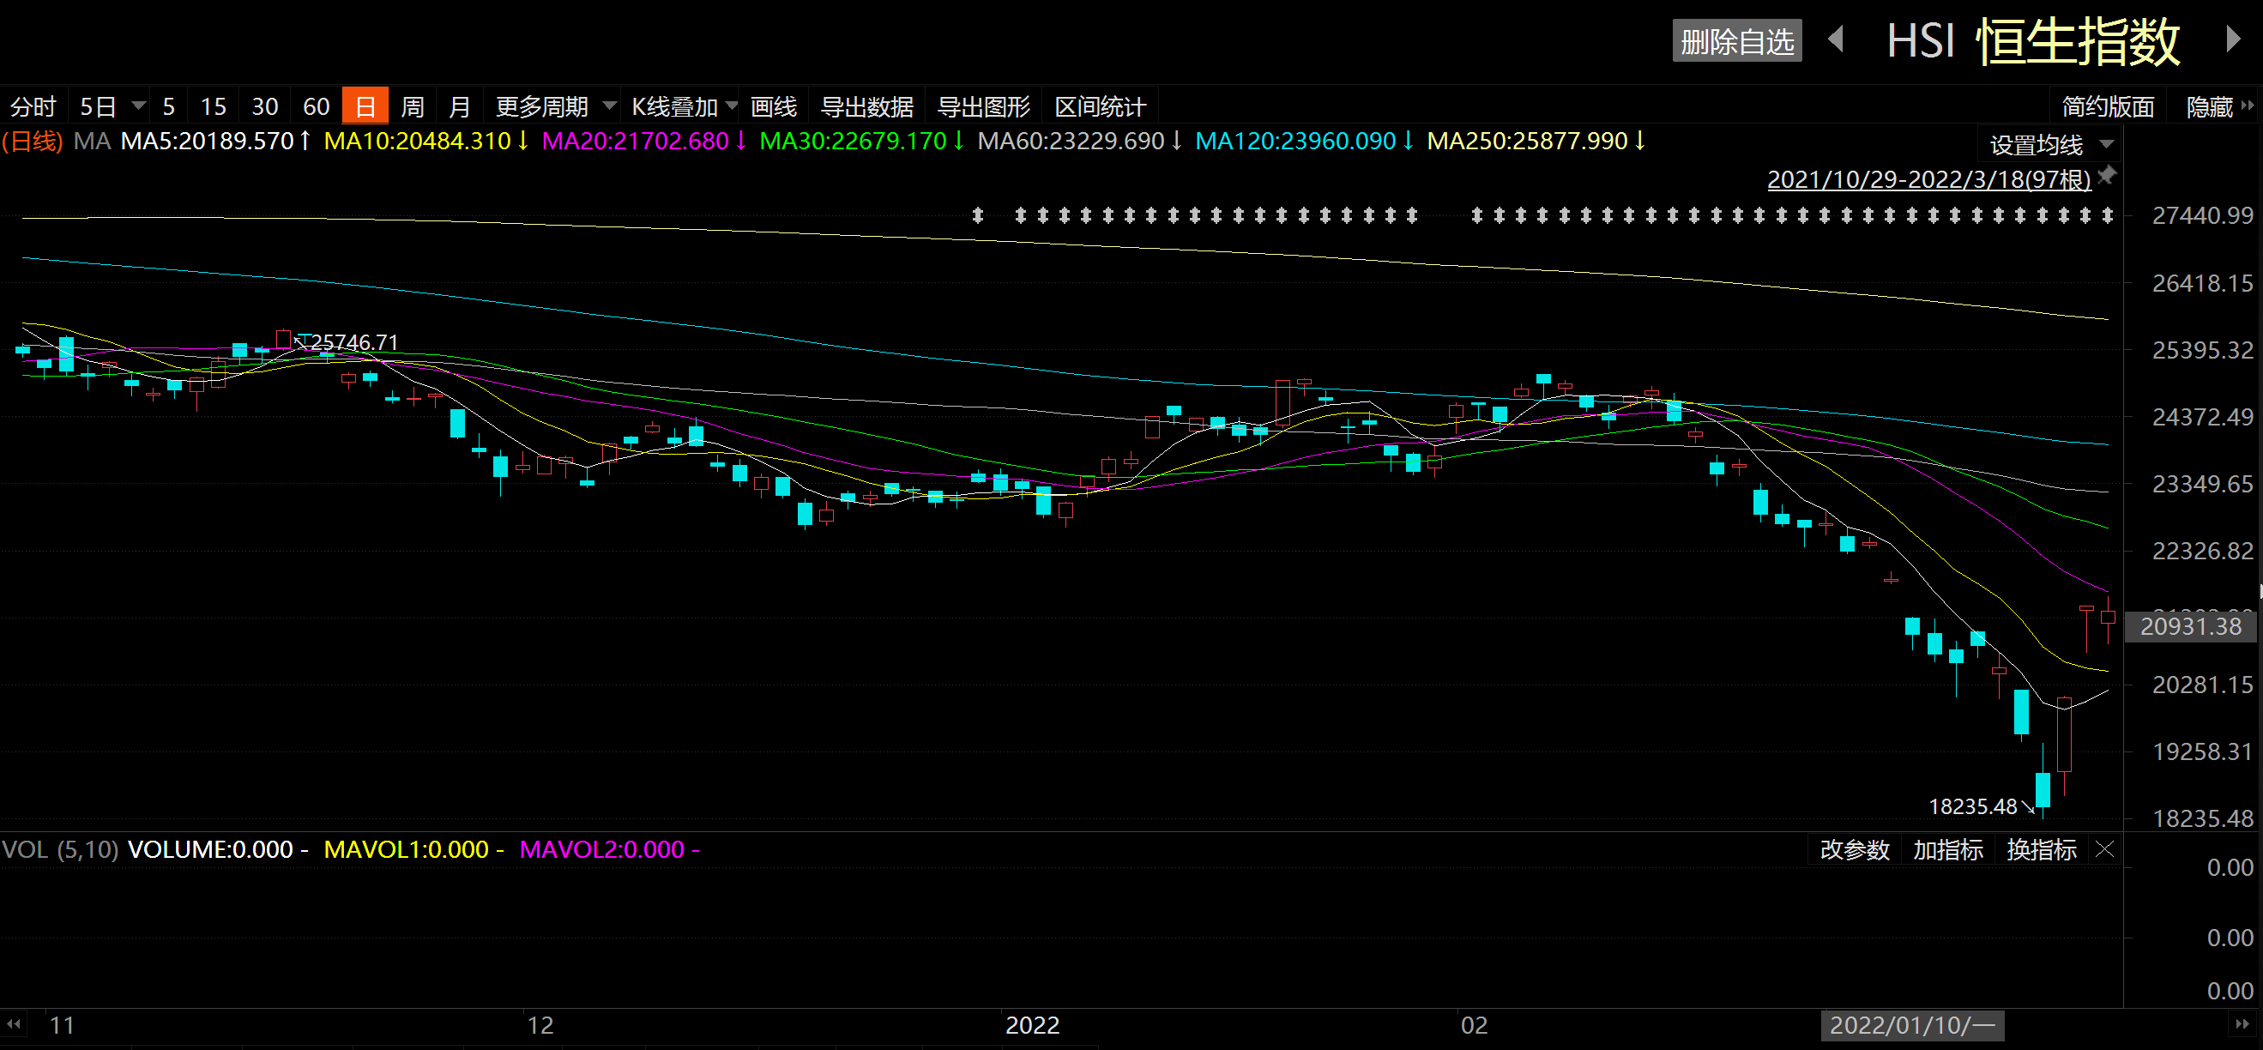Select the weekly 周 K-line tab
The height and width of the screenshot is (1050, 2263).
tap(413, 106)
